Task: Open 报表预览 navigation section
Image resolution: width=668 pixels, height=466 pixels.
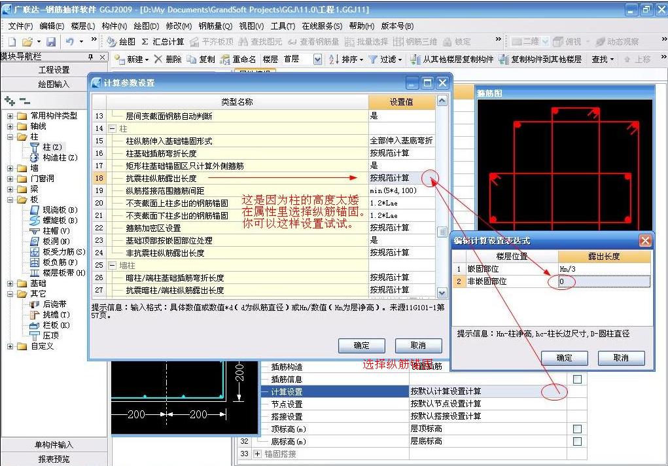Action: pos(54,459)
